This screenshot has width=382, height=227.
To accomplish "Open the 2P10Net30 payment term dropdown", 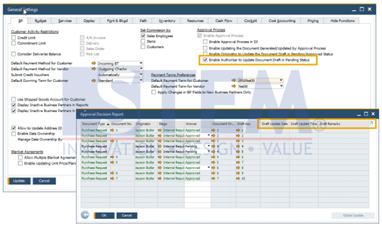I will tap(281, 80).
